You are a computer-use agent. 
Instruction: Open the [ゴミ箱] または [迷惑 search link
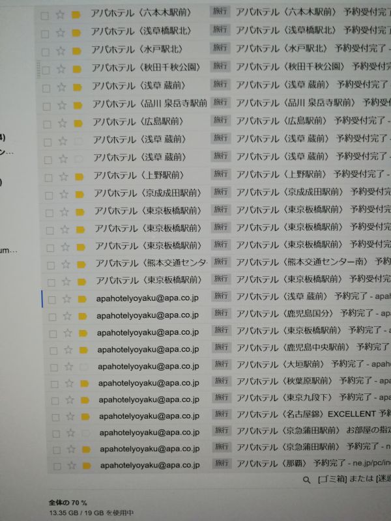tap(354, 479)
